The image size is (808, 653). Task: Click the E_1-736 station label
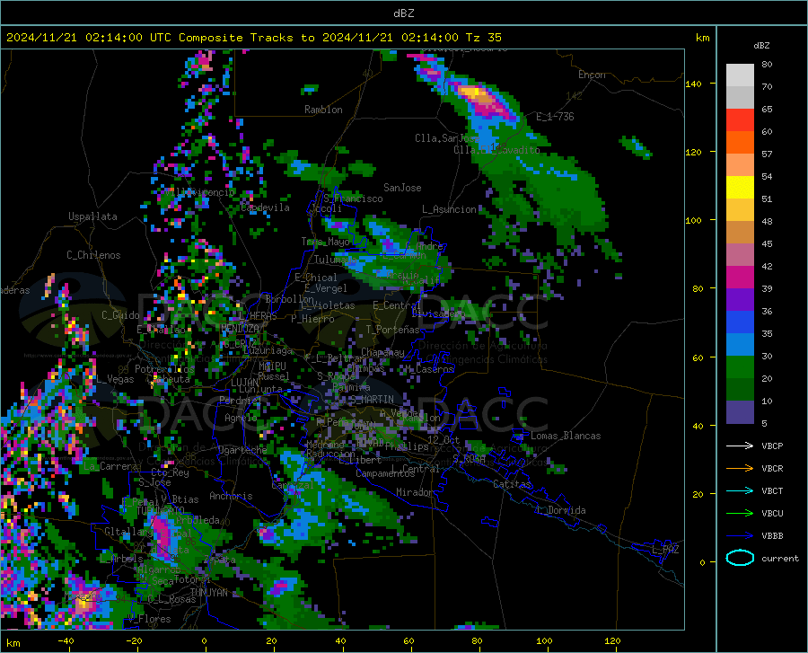(555, 117)
